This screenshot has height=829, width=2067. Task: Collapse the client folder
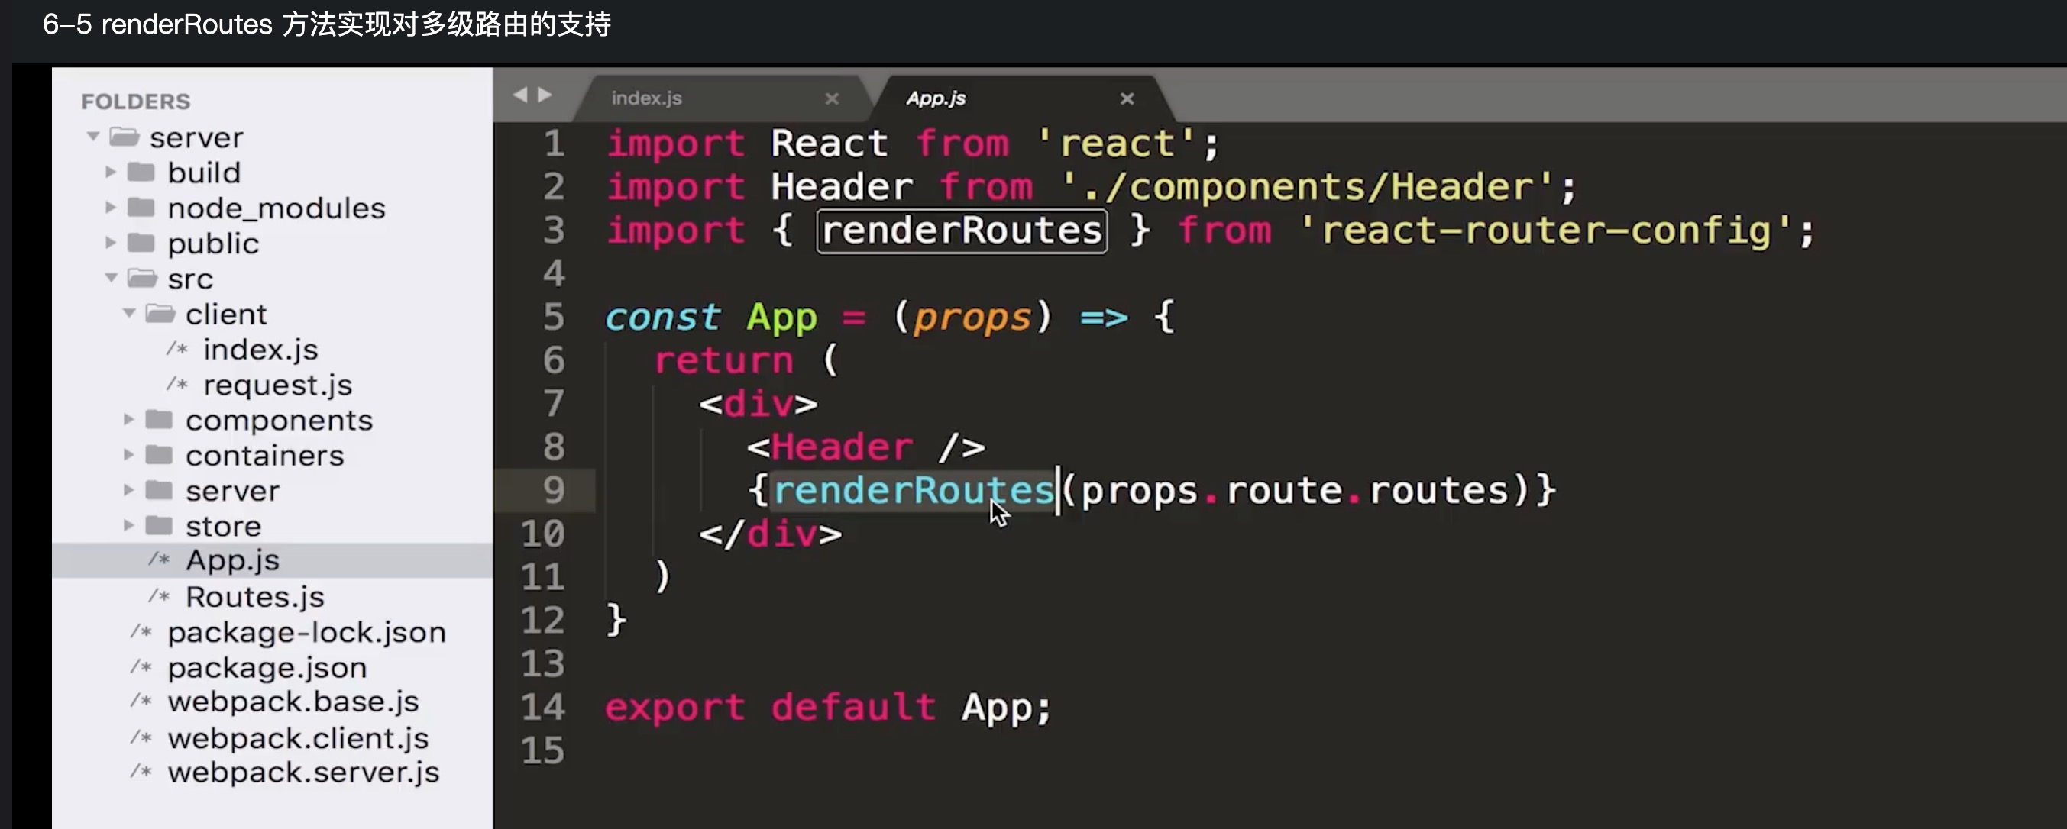click(x=128, y=314)
